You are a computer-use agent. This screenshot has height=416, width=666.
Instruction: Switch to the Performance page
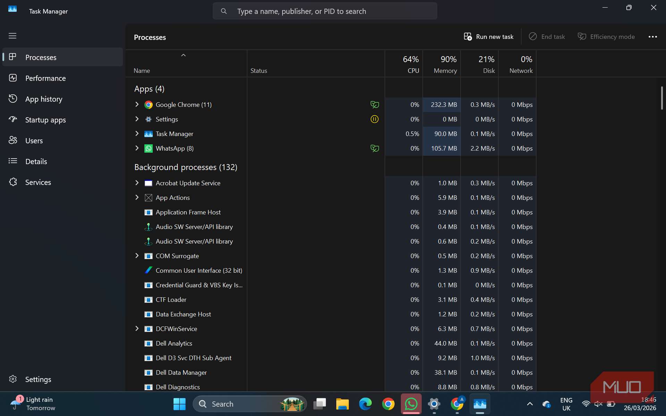click(x=62, y=78)
